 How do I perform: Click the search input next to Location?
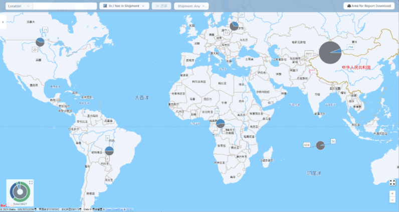pyautogui.click(x=65, y=6)
